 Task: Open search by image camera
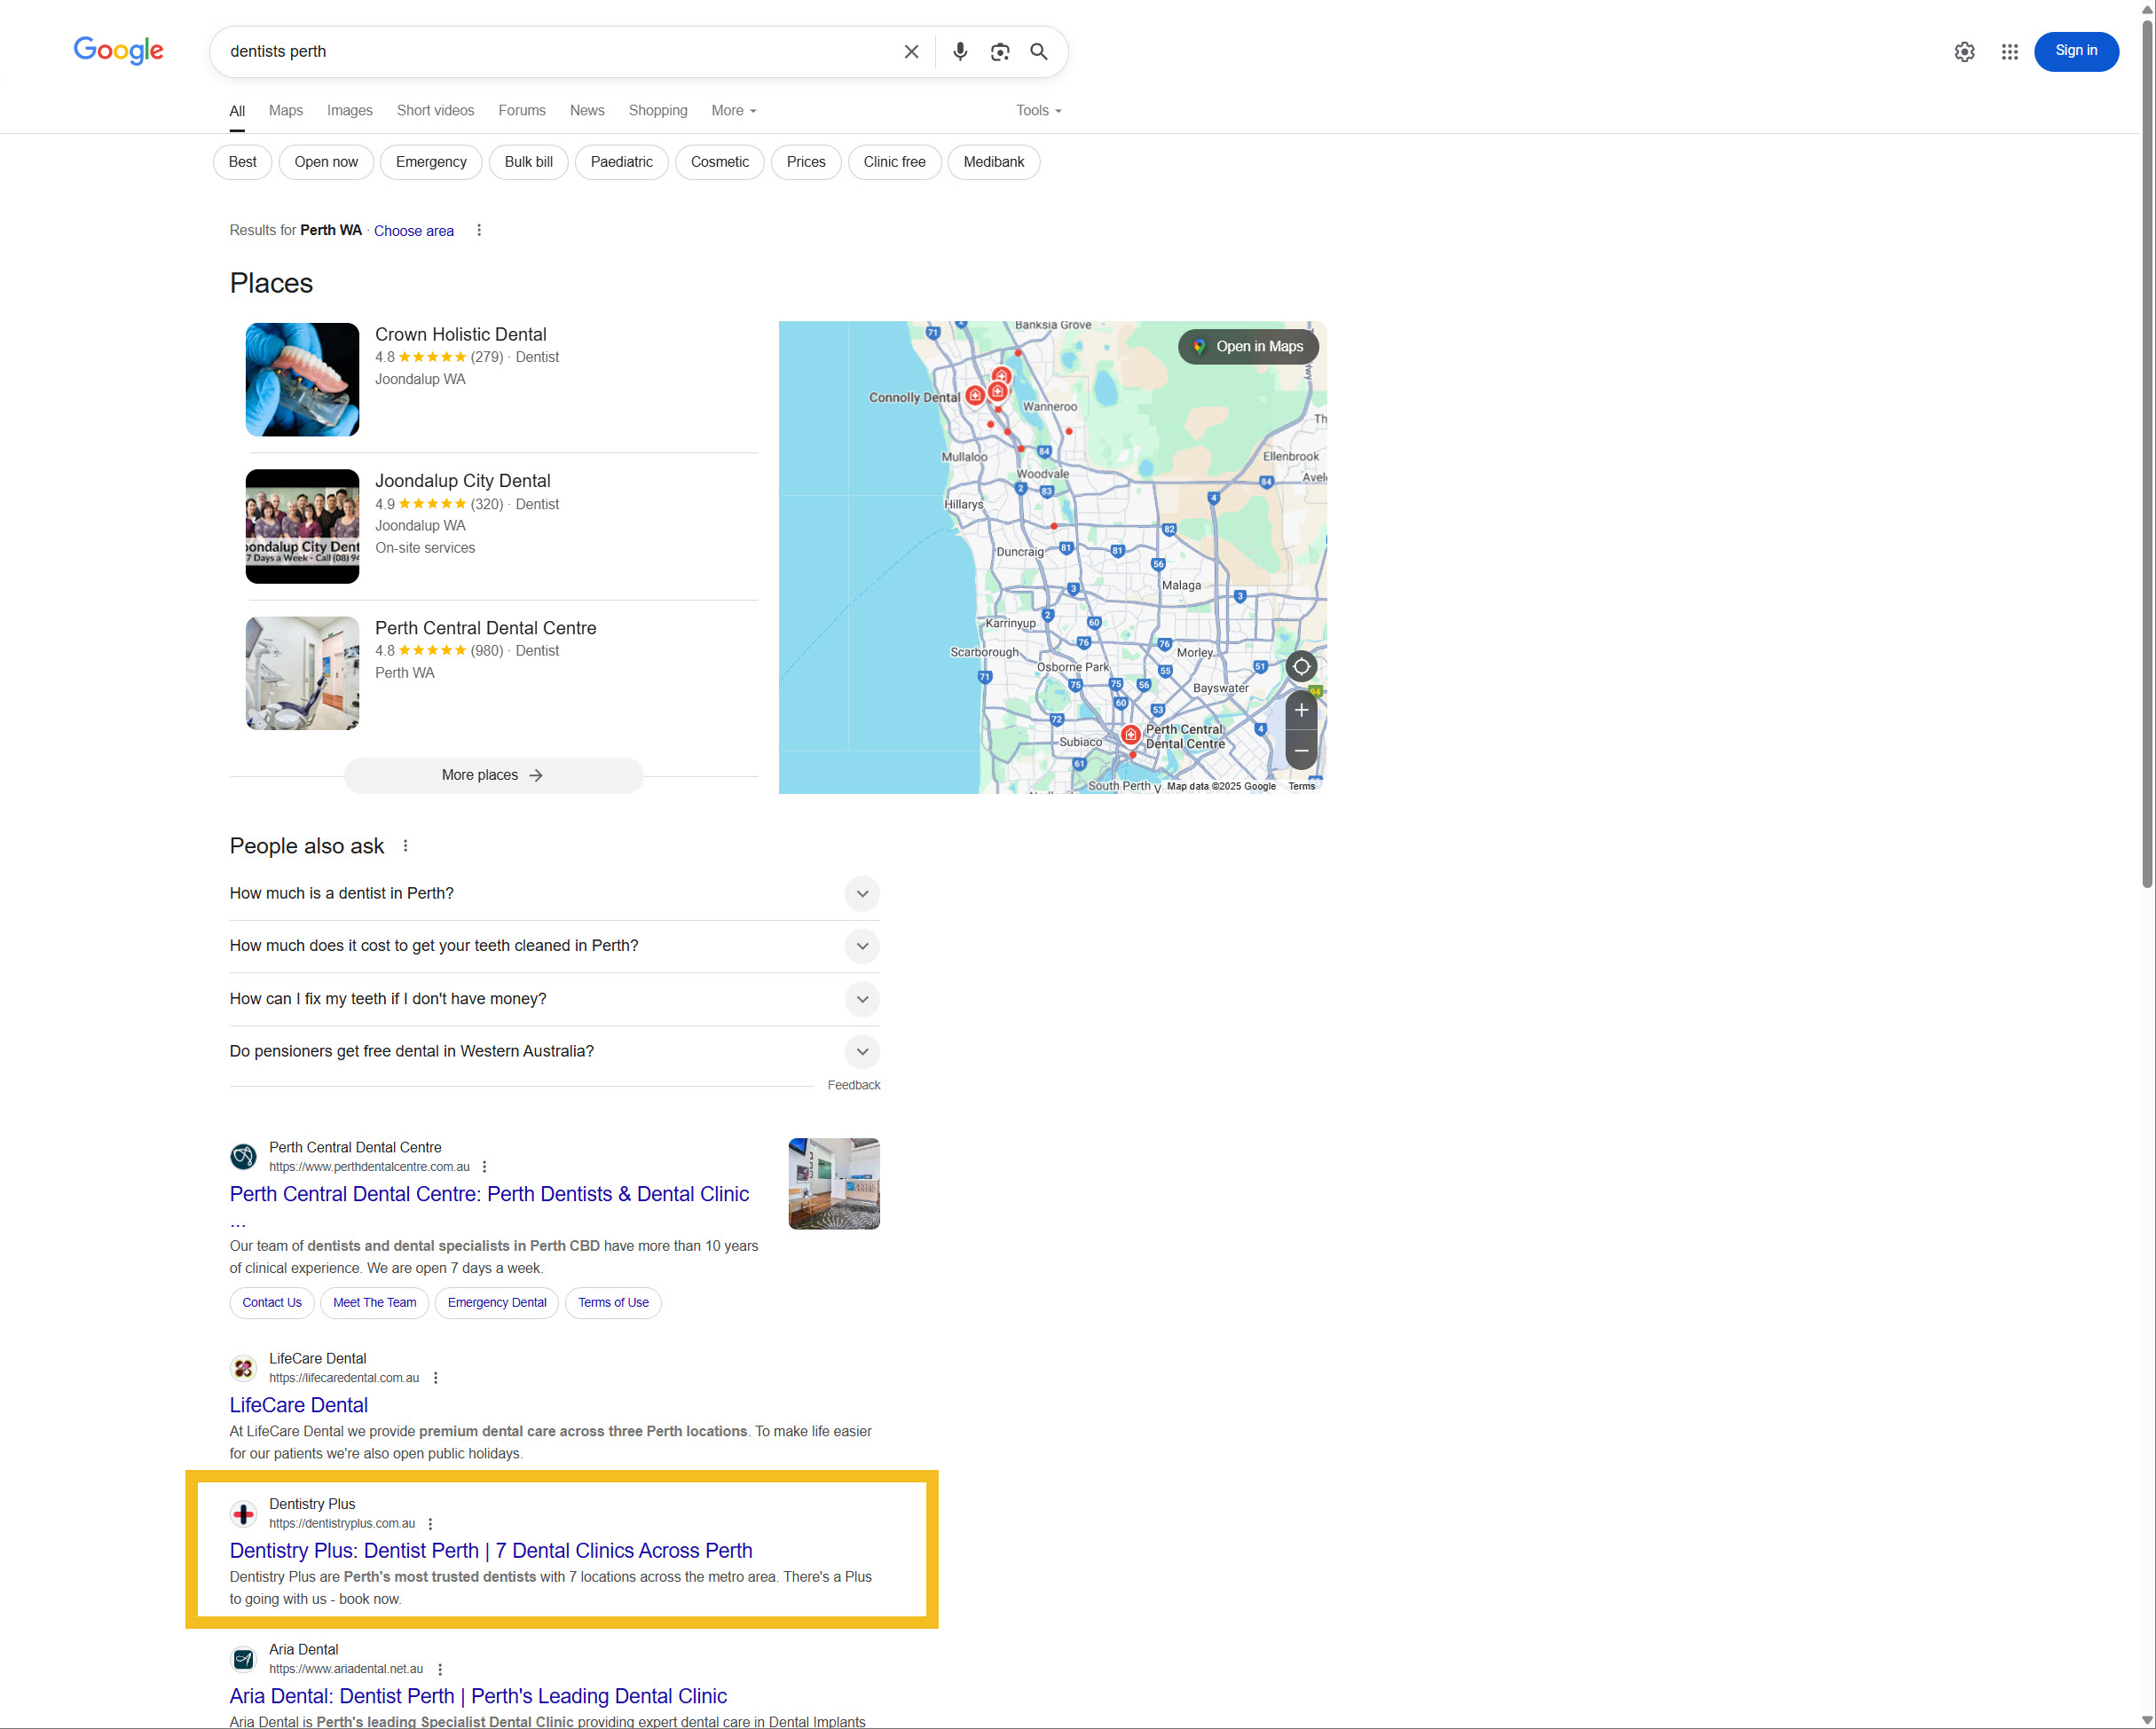coord(999,52)
